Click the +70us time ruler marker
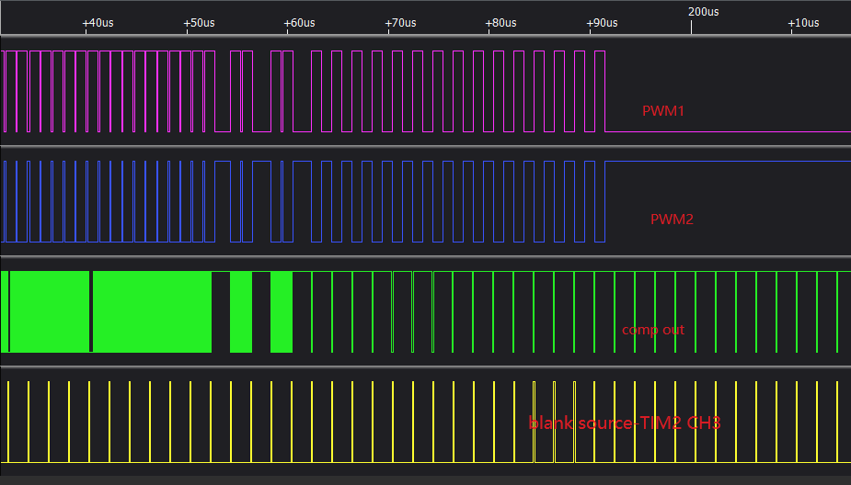 pos(400,23)
